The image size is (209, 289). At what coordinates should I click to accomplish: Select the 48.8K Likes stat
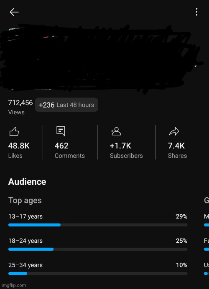pyautogui.click(x=19, y=150)
